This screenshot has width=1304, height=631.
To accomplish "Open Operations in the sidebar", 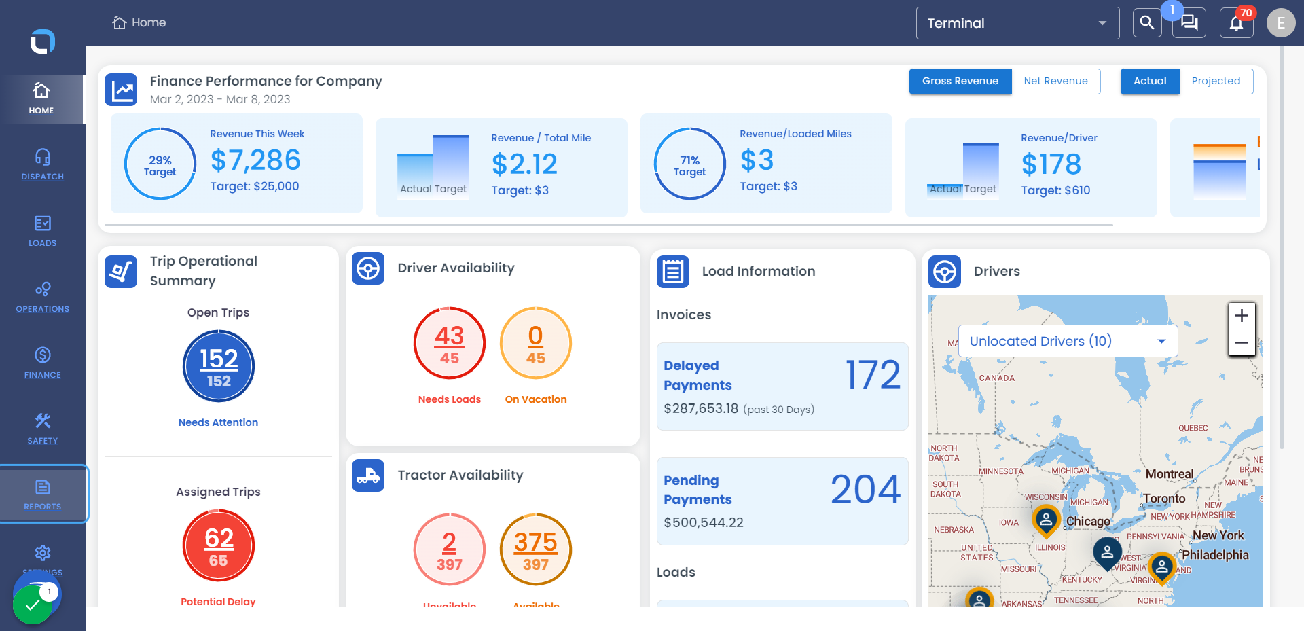I will [42, 297].
